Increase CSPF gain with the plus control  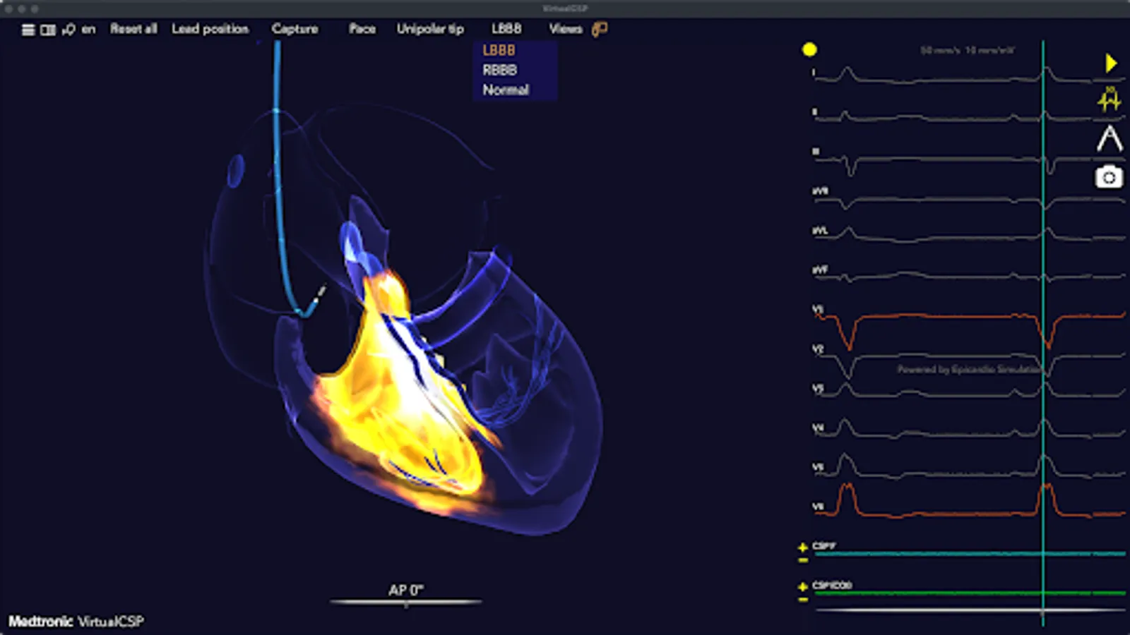tap(803, 546)
